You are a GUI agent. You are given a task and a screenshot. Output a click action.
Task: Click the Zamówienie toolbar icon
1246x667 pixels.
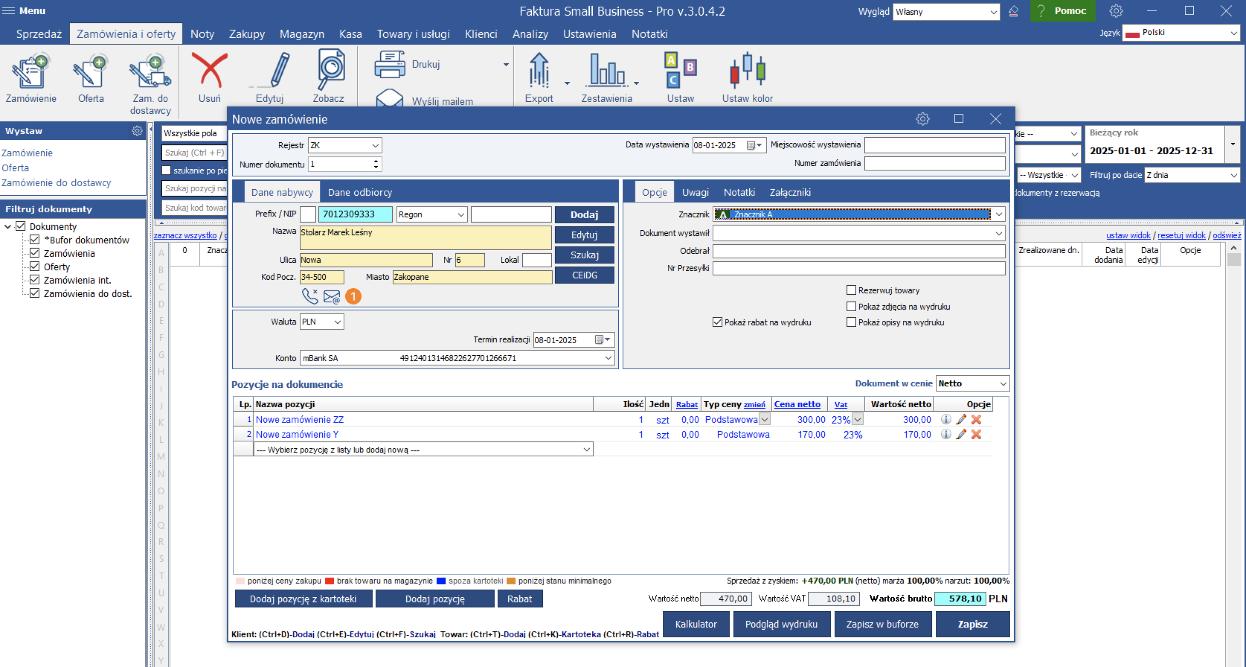[30, 72]
